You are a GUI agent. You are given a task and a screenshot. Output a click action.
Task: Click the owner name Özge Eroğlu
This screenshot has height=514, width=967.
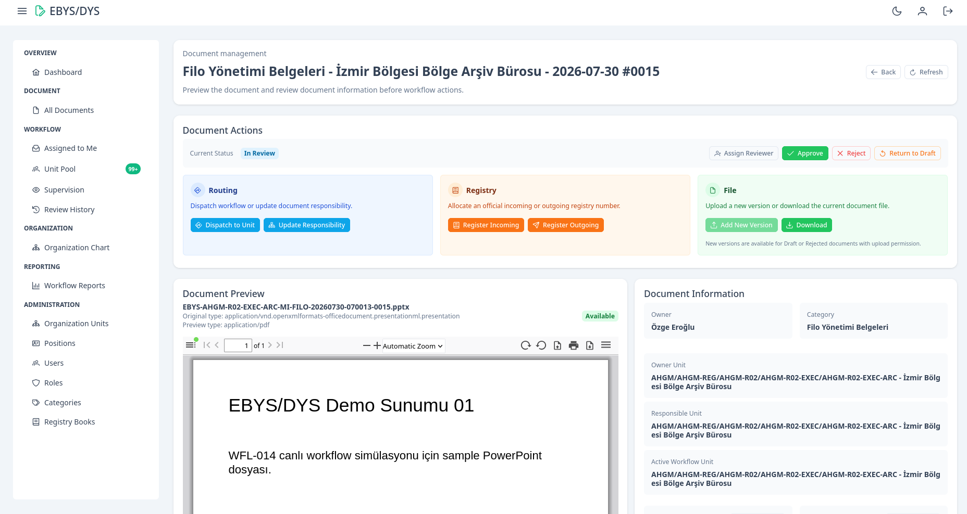(673, 327)
